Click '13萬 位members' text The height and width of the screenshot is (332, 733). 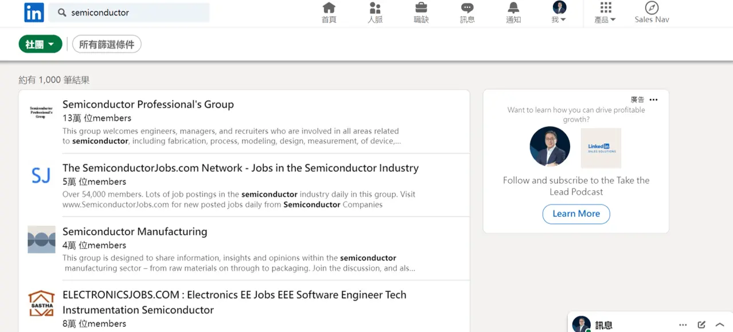coord(97,118)
